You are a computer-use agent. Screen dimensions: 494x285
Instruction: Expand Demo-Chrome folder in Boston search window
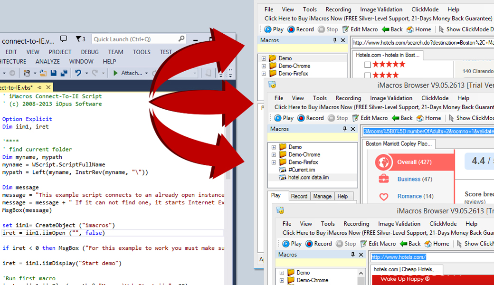pos(264,66)
